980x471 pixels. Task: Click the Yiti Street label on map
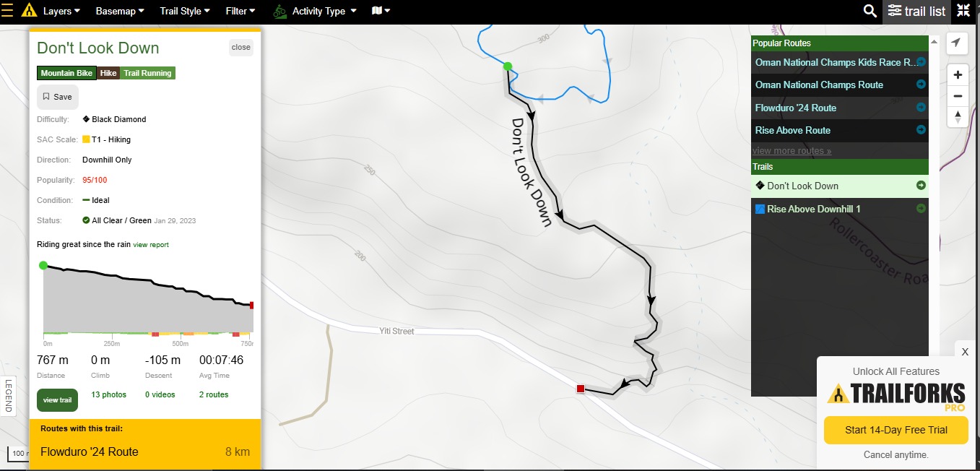click(x=397, y=331)
